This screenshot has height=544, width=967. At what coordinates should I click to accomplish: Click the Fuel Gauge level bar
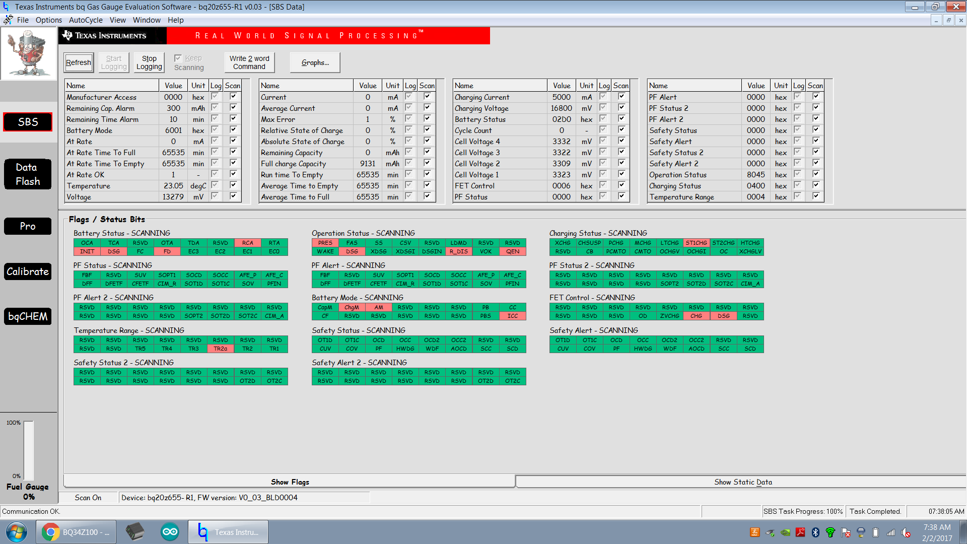[x=28, y=451]
